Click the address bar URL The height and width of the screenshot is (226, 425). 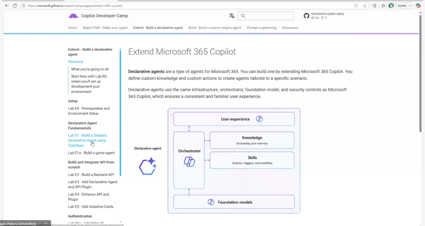coord(75,6)
